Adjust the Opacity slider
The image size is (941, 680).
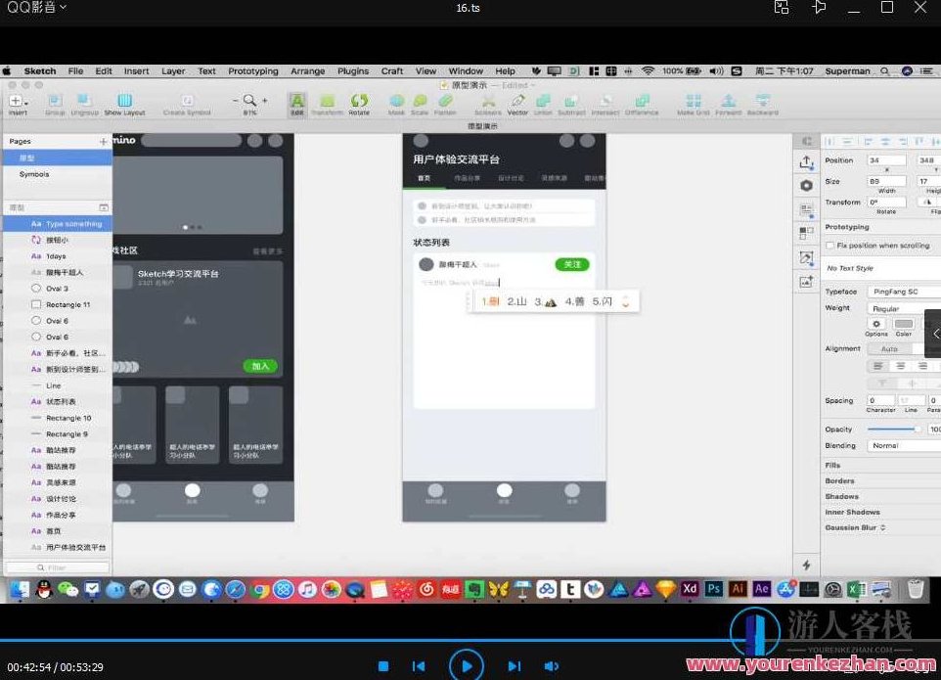pos(892,430)
